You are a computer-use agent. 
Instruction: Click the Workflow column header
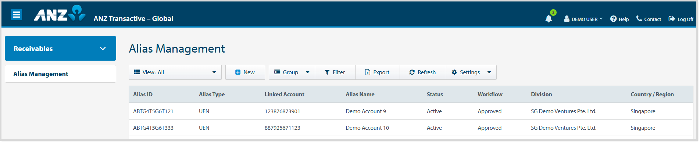(x=490, y=94)
